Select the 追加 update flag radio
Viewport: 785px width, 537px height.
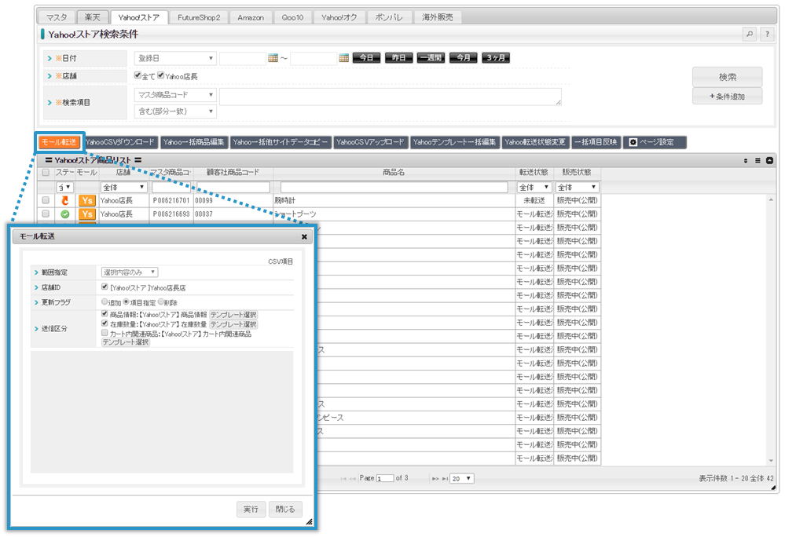click(105, 302)
